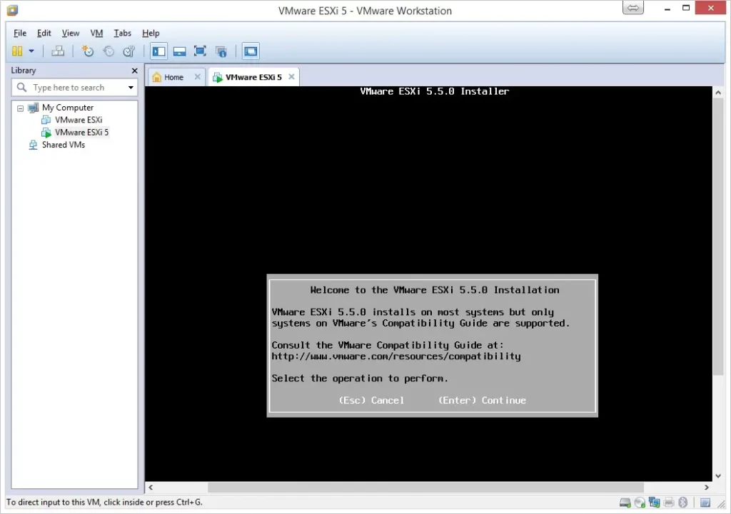Take a snapshot of this VM

(88, 51)
